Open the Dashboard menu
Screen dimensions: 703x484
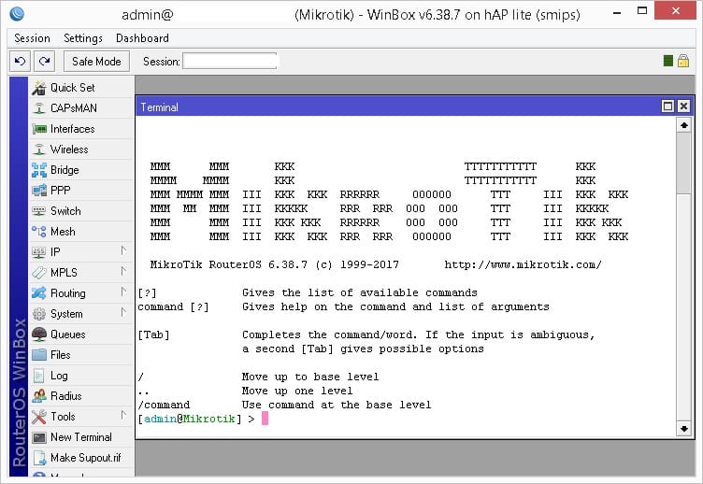(142, 38)
